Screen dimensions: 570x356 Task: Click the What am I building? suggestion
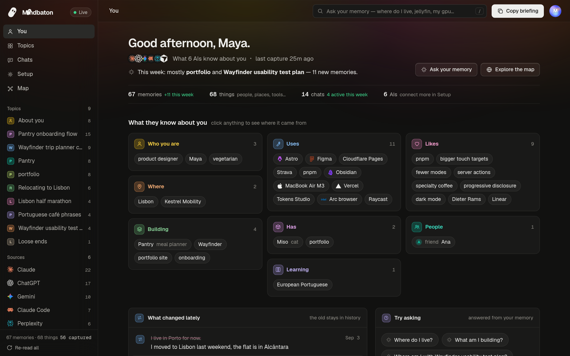pyautogui.click(x=475, y=340)
